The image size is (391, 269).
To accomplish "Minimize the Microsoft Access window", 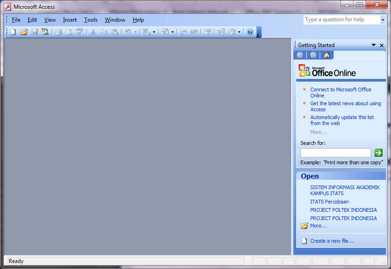I will point(347,5).
